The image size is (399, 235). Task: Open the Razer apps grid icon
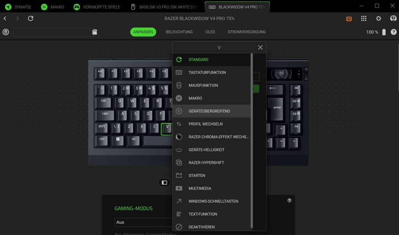click(x=364, y=18)
